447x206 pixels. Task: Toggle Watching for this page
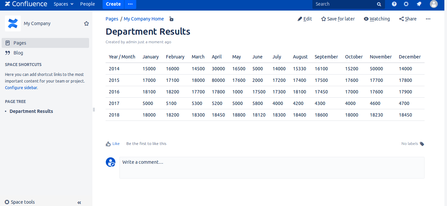[x=377, y=19]
